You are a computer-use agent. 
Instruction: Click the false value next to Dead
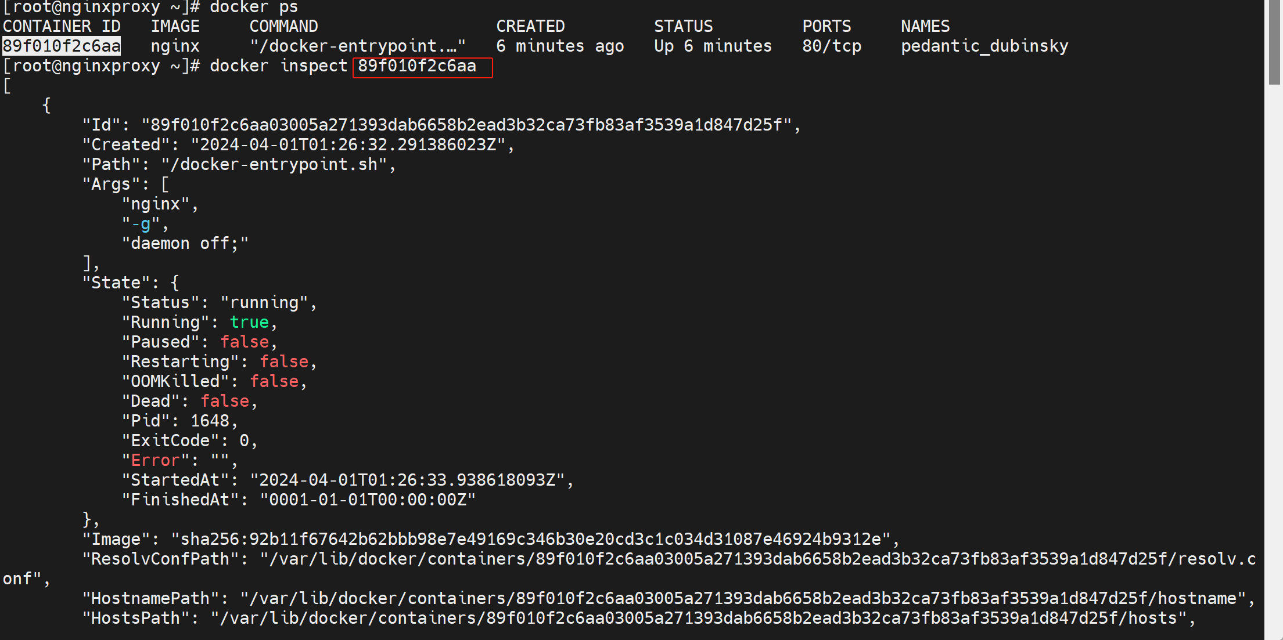click(225, 401)
